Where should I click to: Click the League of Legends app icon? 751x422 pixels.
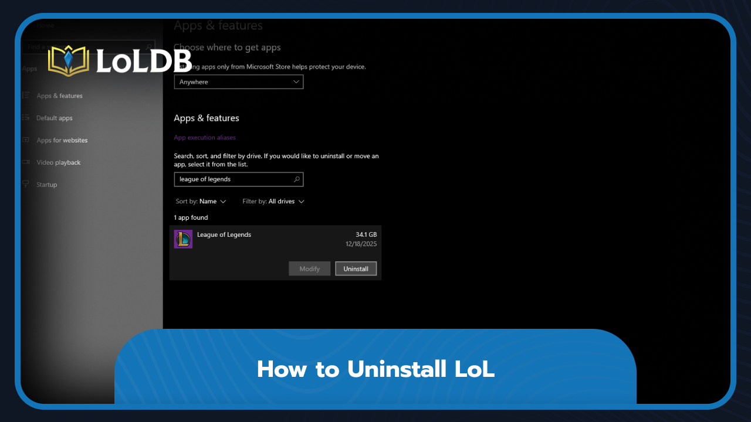pos(182,239)
